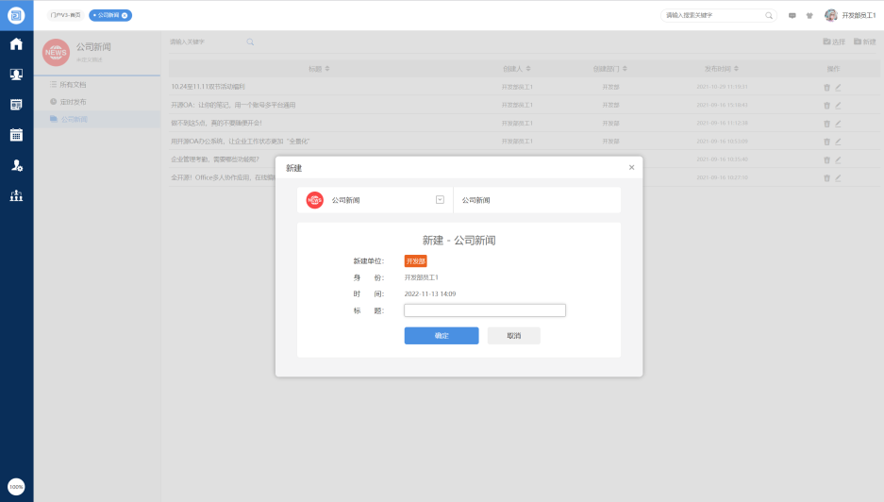Delete the first news row via trash icon
Image resolution: width=884 pixels, height=502 pixels.
point(826,88)
